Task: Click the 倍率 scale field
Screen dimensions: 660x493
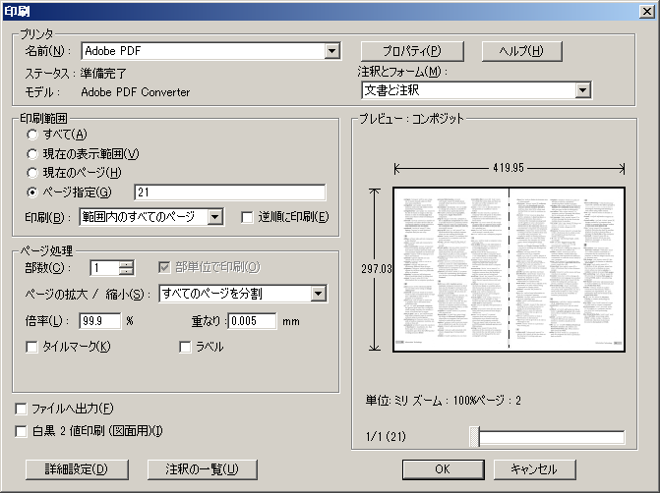Action: 99,320
